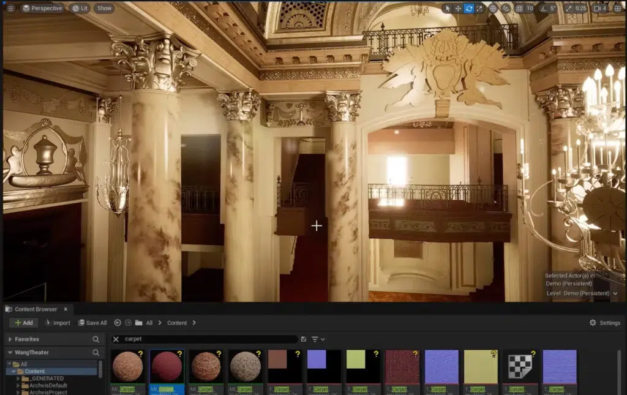
Task: Switch to the rotate transform tool
Action: (469, 9)
